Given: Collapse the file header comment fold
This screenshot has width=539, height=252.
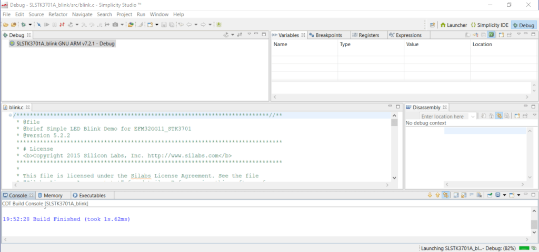Looking at the screenshot, I should click(x=11, y=115).
